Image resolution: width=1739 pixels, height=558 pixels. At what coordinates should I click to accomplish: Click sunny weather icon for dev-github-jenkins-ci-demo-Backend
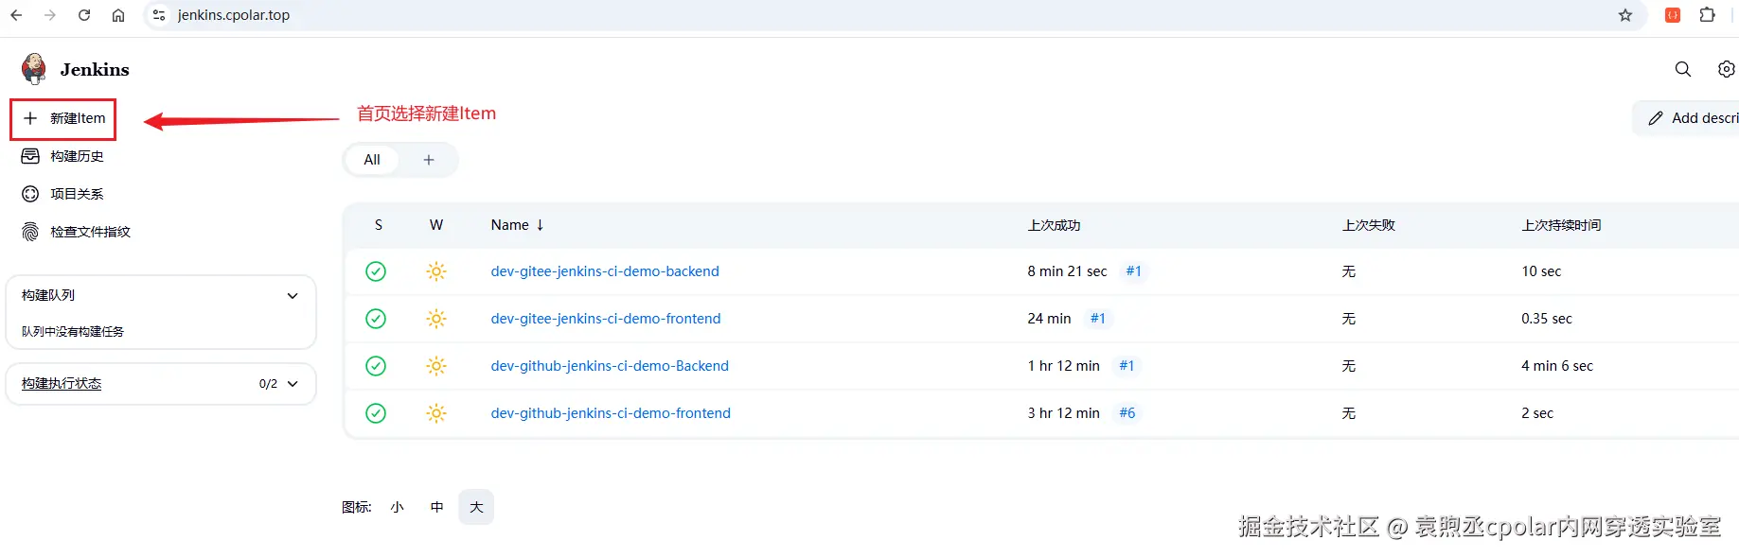coord(436,366)
